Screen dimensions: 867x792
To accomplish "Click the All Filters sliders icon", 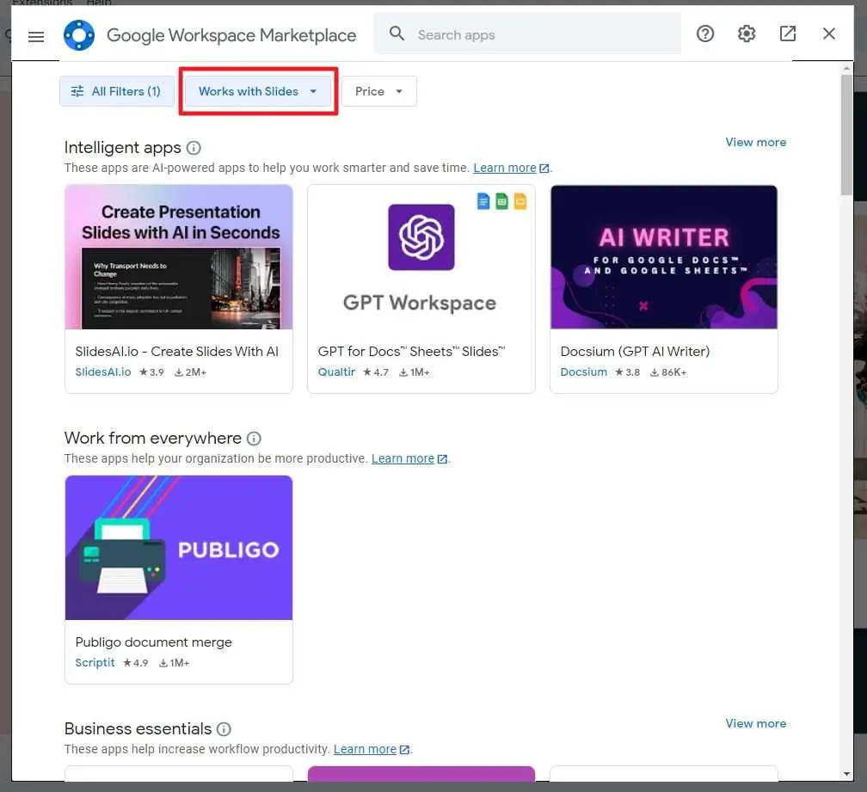I will (77, 91).
